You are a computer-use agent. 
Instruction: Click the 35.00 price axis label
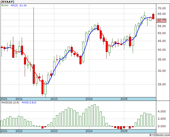(162, 59)
